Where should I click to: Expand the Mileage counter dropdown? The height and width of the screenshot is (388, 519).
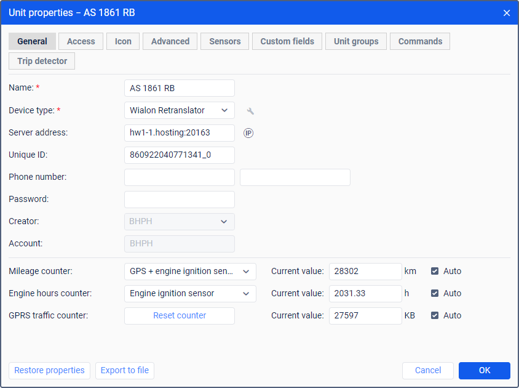tap(190, 271)
